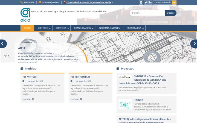Click the calendar icon next to Proyectos

click(x=118, y=69)
